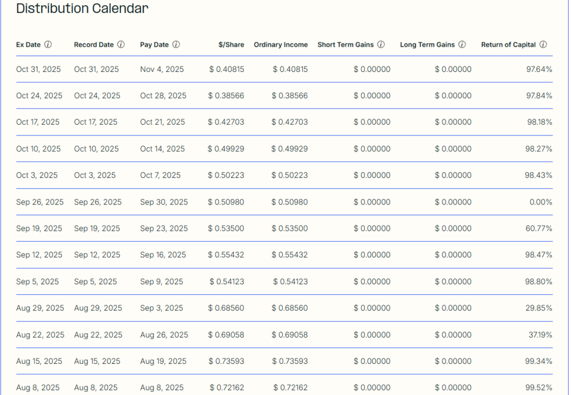The image size is (571, 395).
Task: Show the Return of Capital info icon
Action: (543, 45)
